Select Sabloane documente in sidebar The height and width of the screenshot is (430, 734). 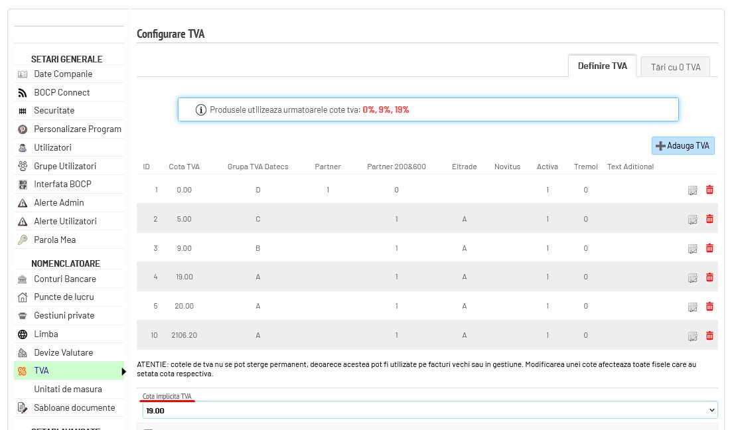(x=74, y=407)
